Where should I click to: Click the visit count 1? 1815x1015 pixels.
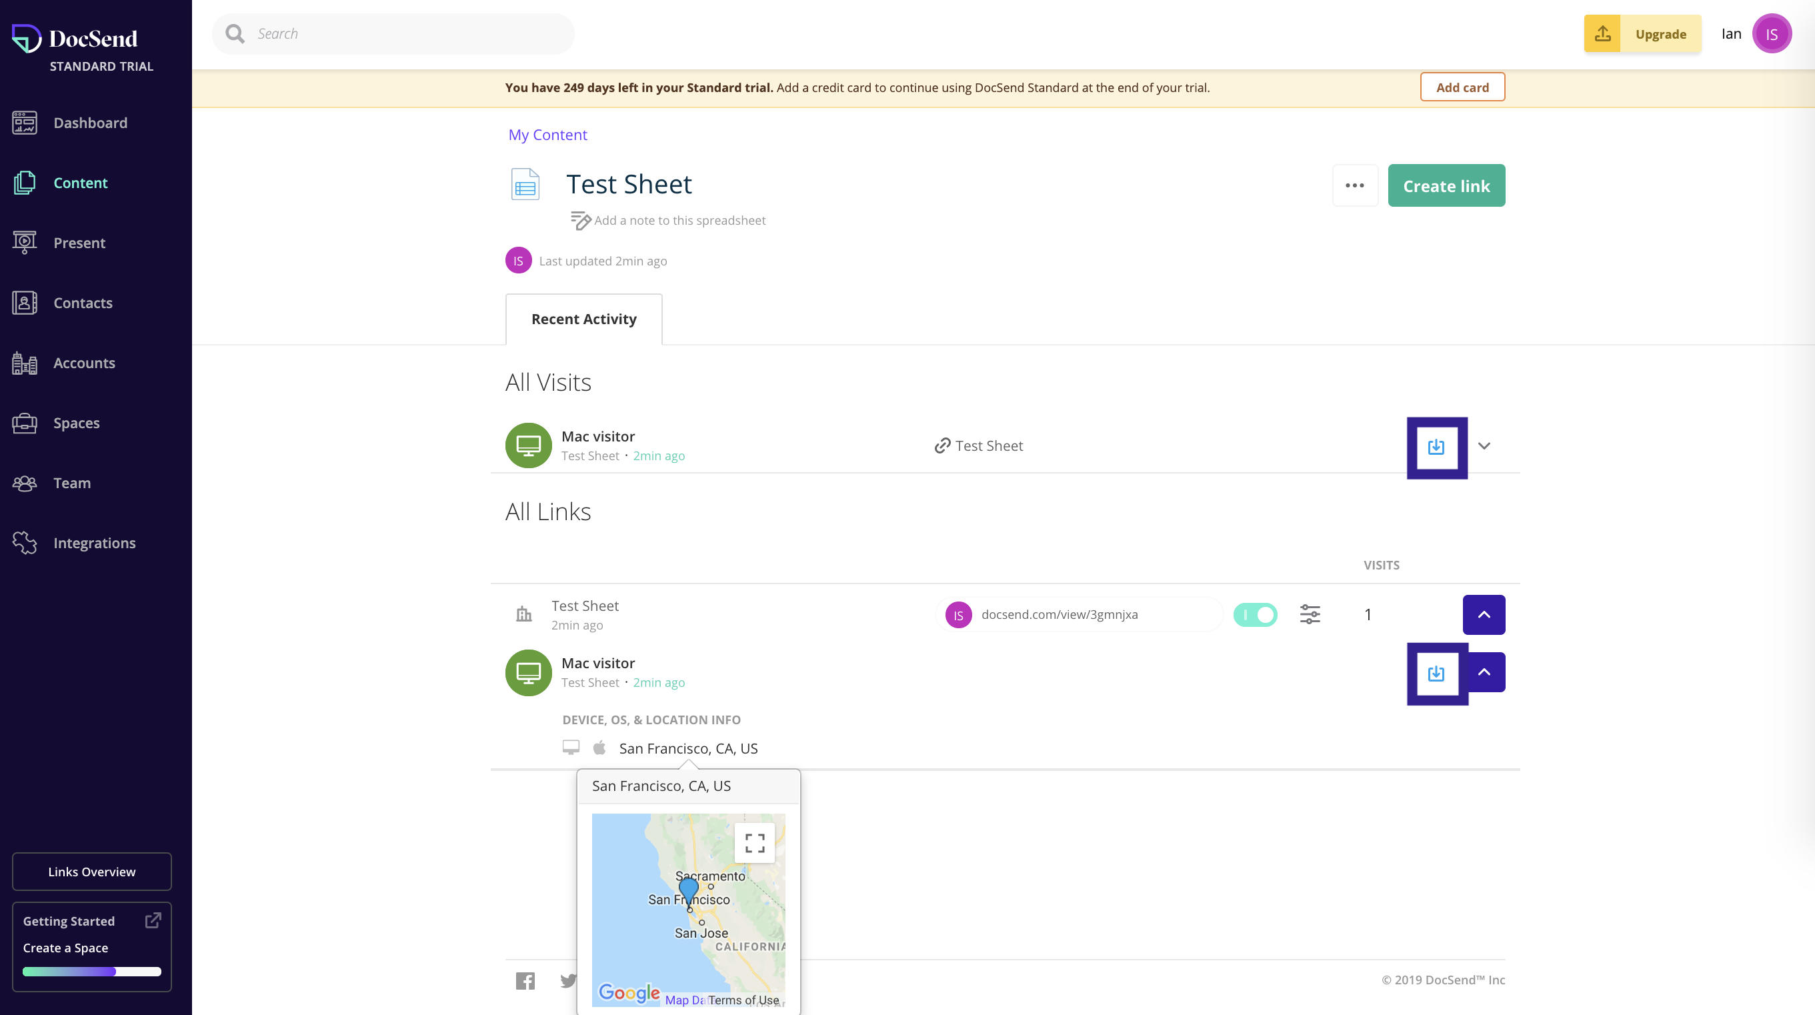(x=1368, y=615)
